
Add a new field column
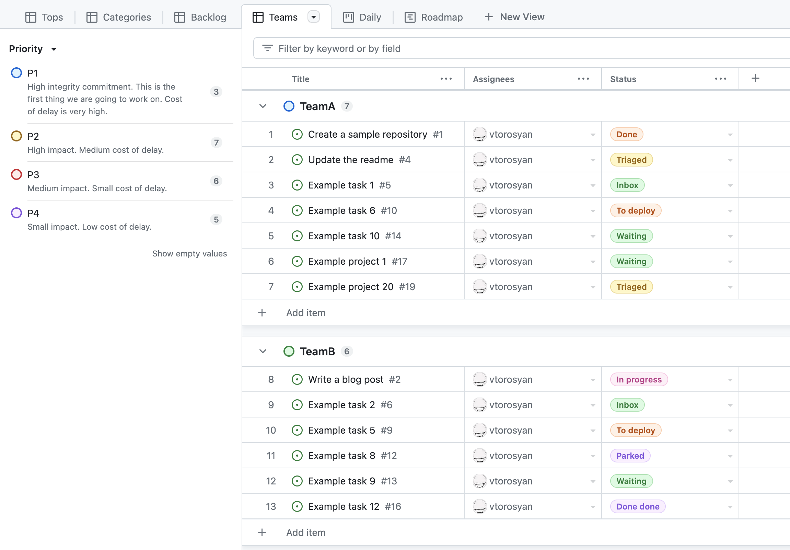click(x=755, y=79)
